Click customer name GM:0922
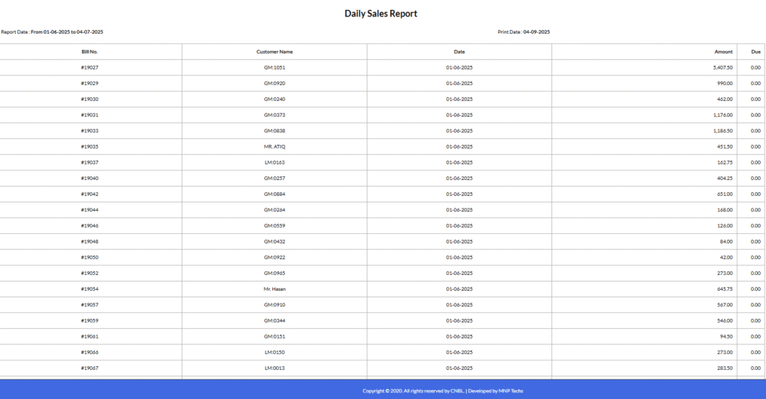The height and width of the screenshot is (399, 766). tap(275, 258)
